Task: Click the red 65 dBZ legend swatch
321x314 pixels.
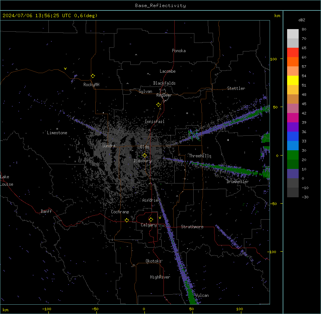Action: click(293, 53)
